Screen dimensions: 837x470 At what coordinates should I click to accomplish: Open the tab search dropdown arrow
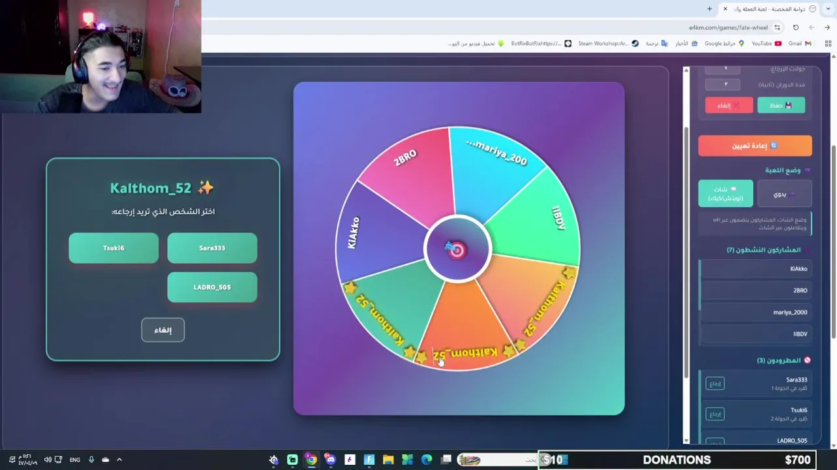tap(827, 8)
